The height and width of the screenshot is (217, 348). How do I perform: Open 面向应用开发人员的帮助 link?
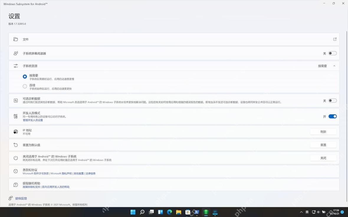click(x=56, y=187)
